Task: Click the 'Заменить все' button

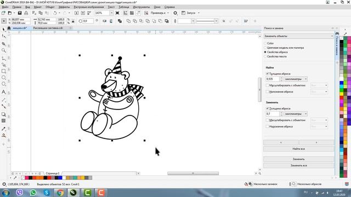Action: pyautogui.click(x=298, y=165)
